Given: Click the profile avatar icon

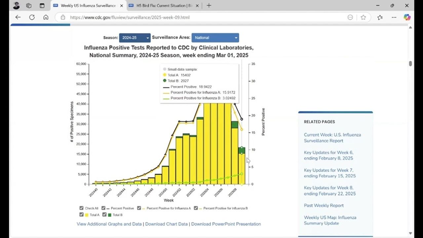Looking at the screenshot, I should coord(16,6).
